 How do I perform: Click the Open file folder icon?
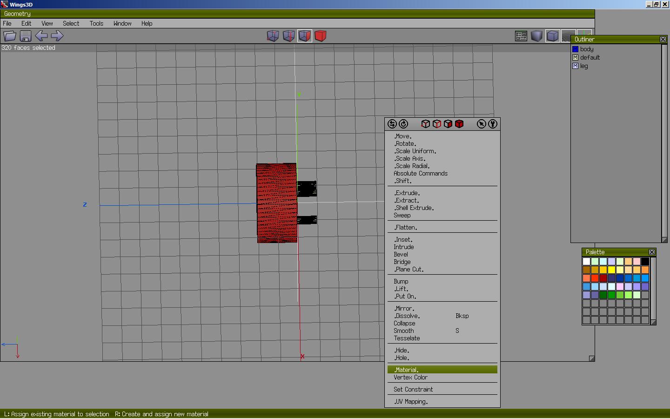point(10,36)
